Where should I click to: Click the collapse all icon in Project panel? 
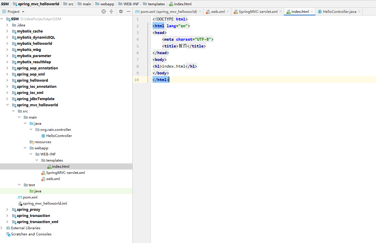[x=111, y=11]
